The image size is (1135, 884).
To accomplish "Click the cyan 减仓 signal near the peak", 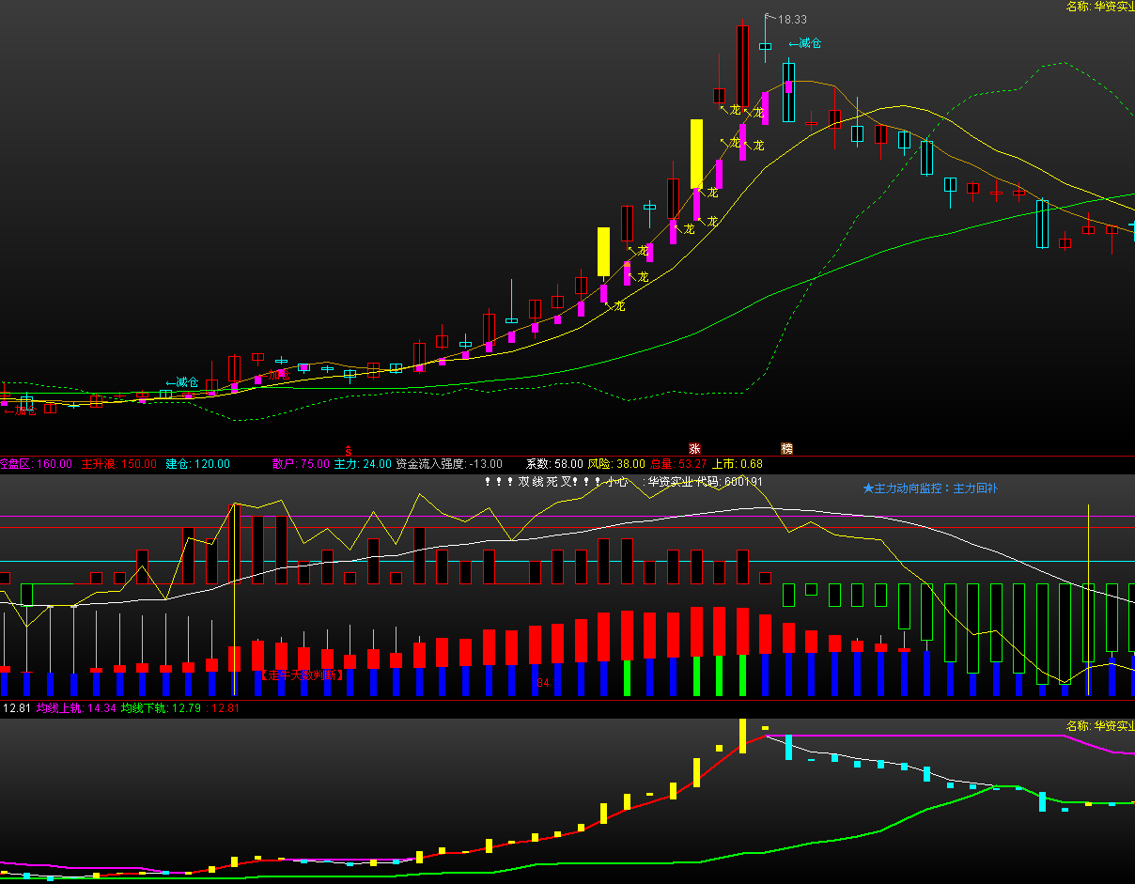I will [x=805, y=43].
